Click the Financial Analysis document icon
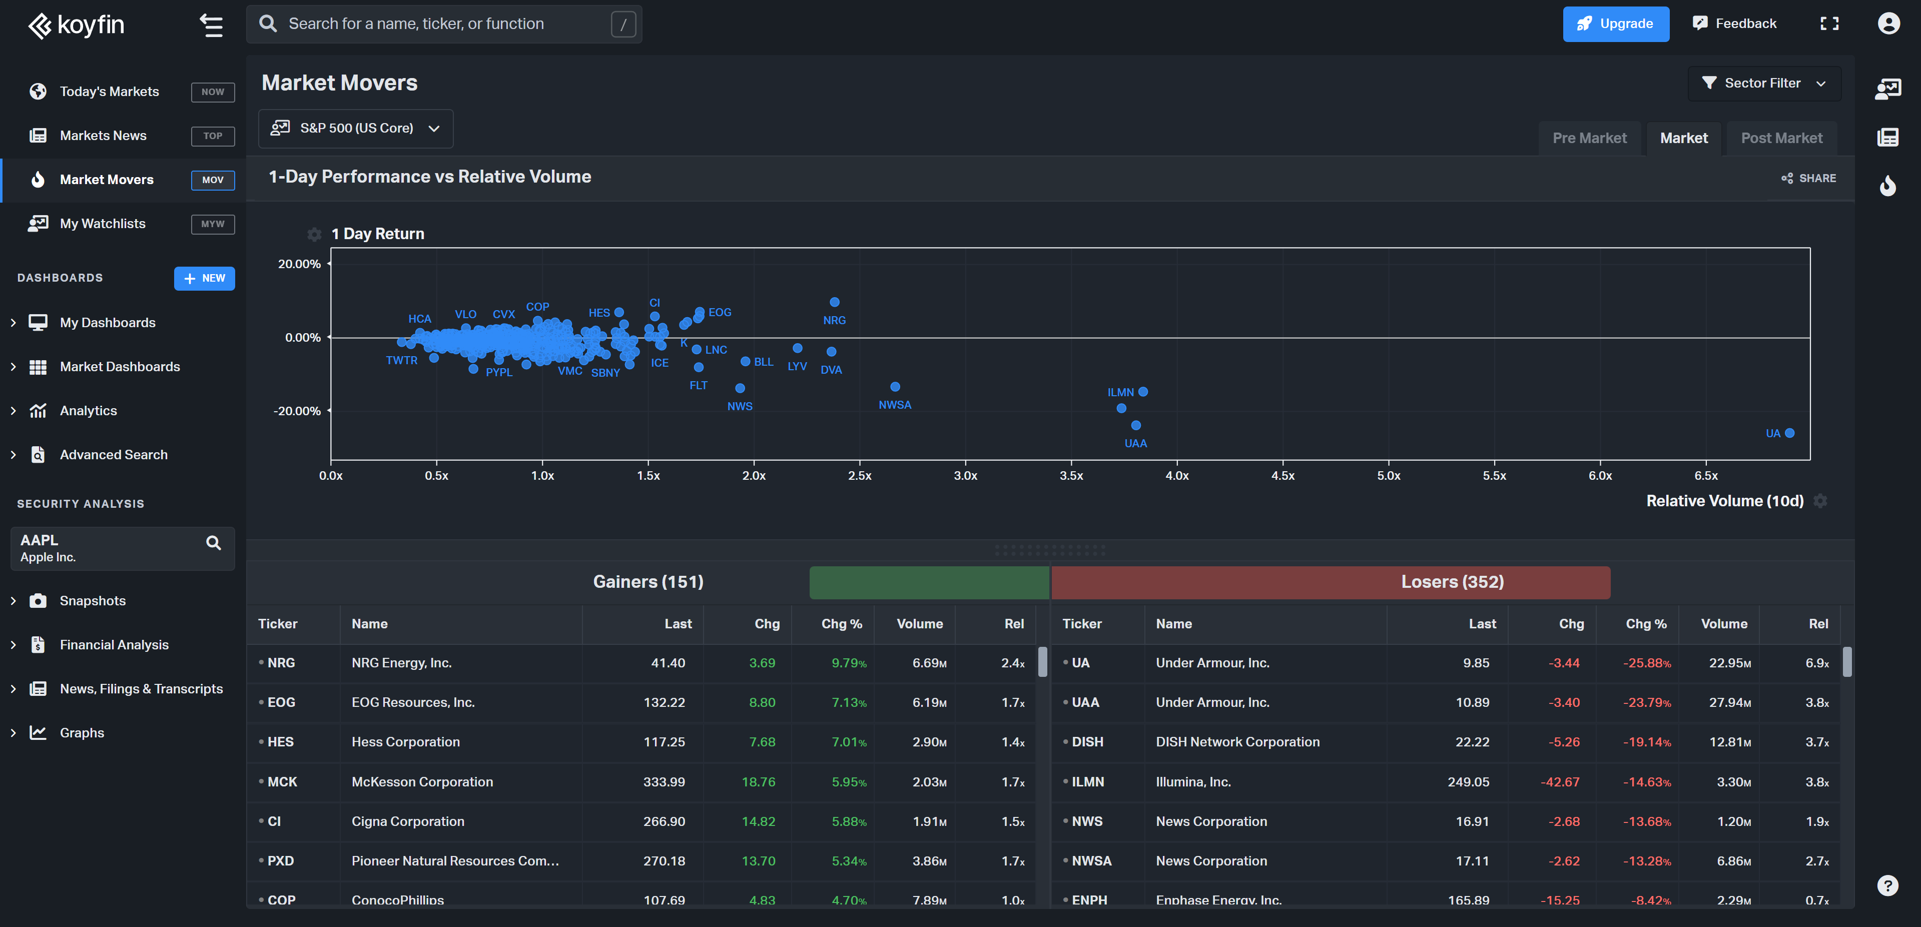The width and height of the screenshot is (1921, 927). (38, 645)
